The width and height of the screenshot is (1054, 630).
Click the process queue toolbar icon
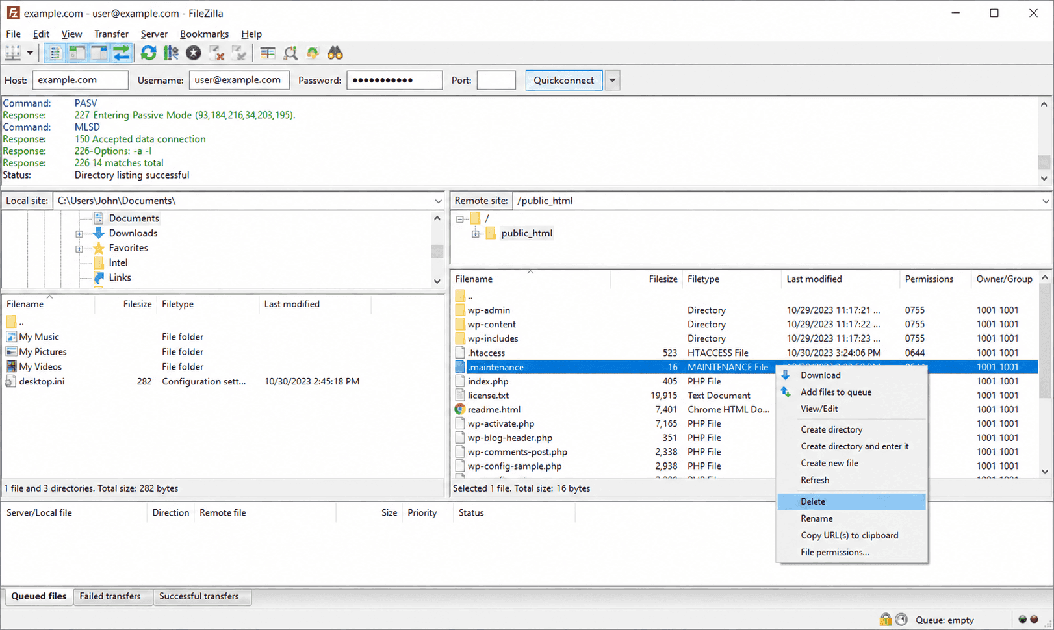(x=171, y=53)
